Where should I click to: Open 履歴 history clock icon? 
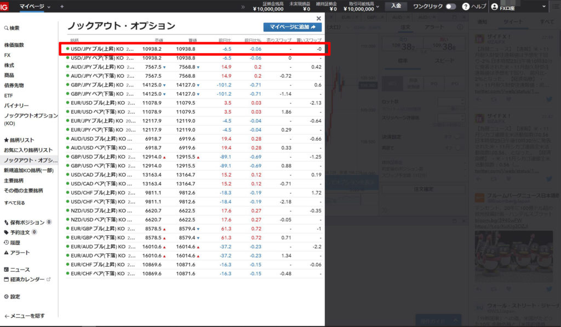click(x=6, y=242)
